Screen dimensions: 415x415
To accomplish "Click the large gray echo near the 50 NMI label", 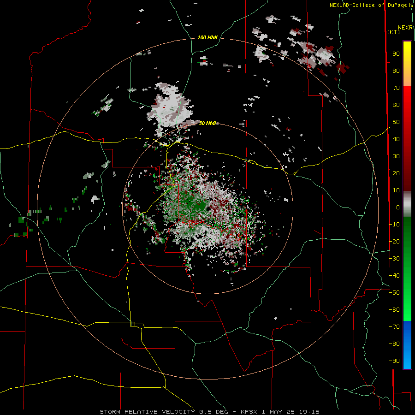I will (x=171, y=107).
